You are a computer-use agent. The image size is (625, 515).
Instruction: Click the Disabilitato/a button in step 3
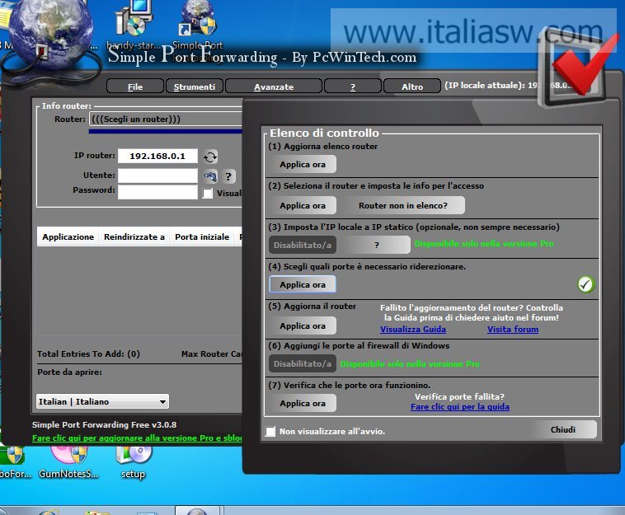coord(302,245)
